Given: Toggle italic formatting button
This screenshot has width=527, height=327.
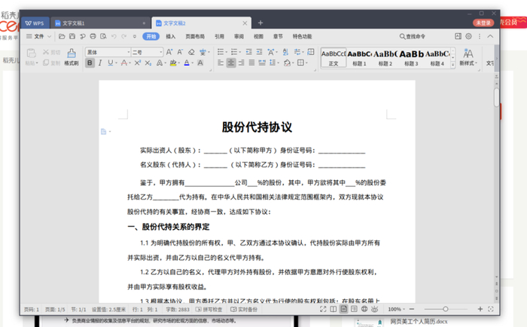Looking at the screenshot, I should tap(102, 63).
